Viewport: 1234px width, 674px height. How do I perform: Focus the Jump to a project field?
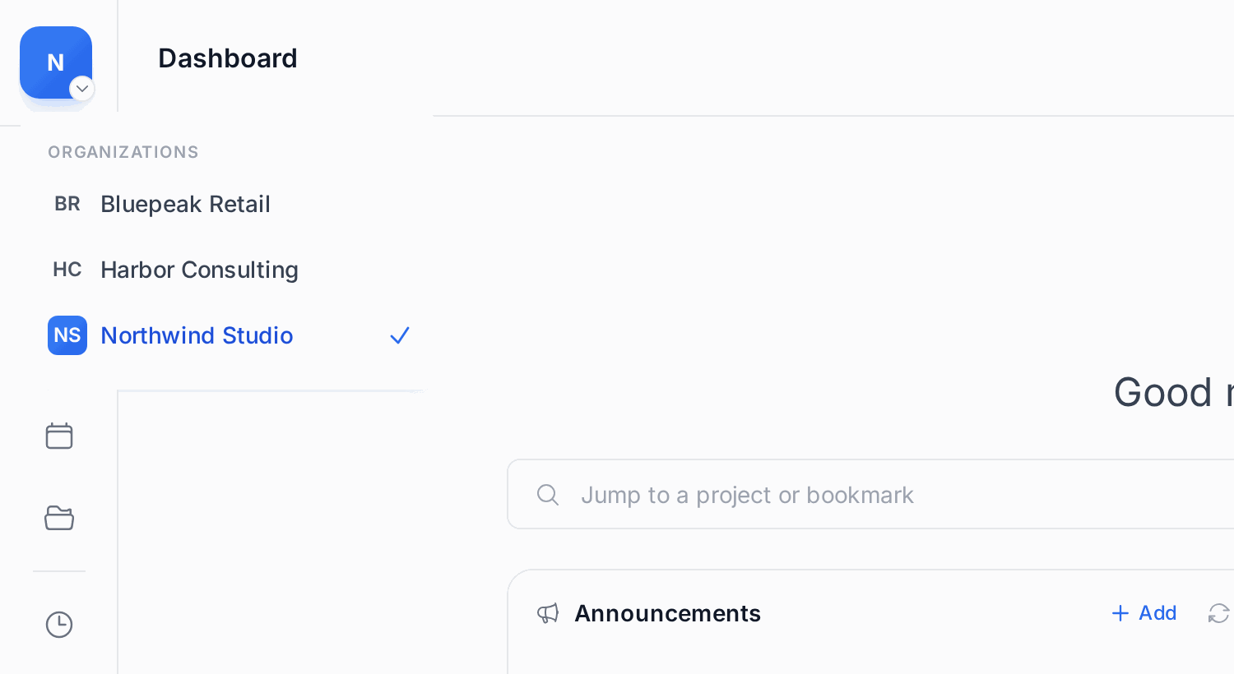[870, 494]
